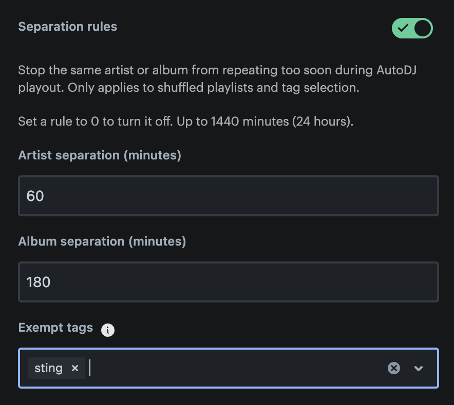Click the Artist separation (minutes) label
The width and height of the screenshot is (454, 405).
coord(100,155)
